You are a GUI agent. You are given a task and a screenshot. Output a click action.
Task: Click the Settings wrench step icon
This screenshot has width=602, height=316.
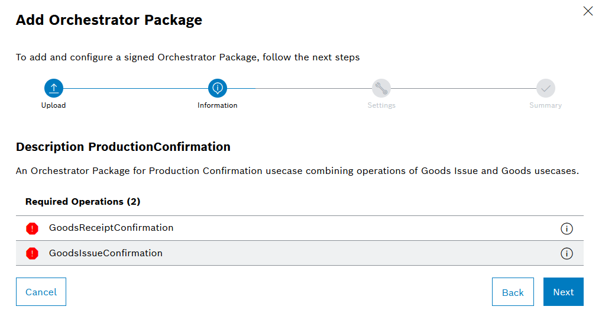(x=381, y=89)
